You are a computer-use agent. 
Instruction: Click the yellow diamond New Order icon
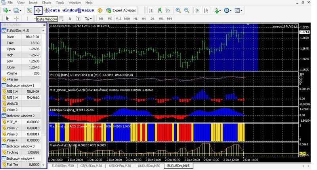100,10
